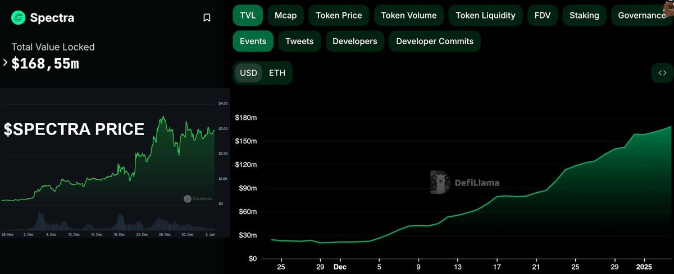Toggle the TVL chart metric
The width and height of the screenshot is (674, 274).
pos(247,16)
